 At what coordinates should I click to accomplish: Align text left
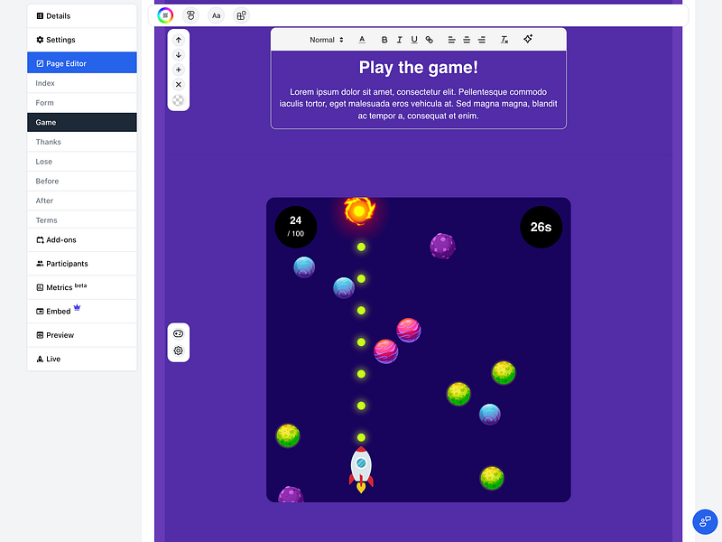pos(452,40)
